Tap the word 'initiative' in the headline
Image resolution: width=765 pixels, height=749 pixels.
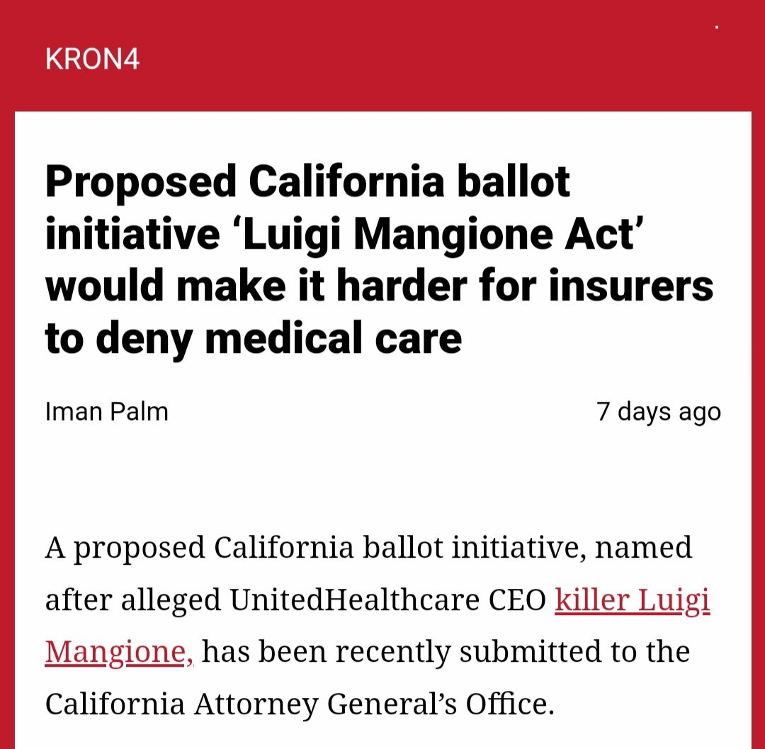132,235
